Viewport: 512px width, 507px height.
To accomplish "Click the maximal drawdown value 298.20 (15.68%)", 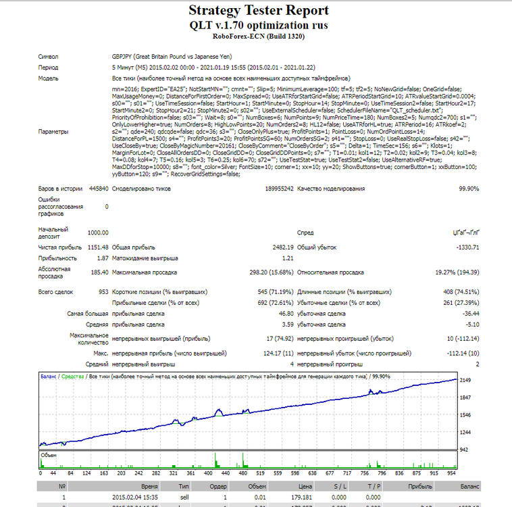I will (x=272, y=272).
